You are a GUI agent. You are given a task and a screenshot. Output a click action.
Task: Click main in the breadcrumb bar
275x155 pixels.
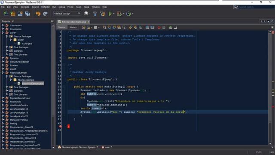point(107,147)
